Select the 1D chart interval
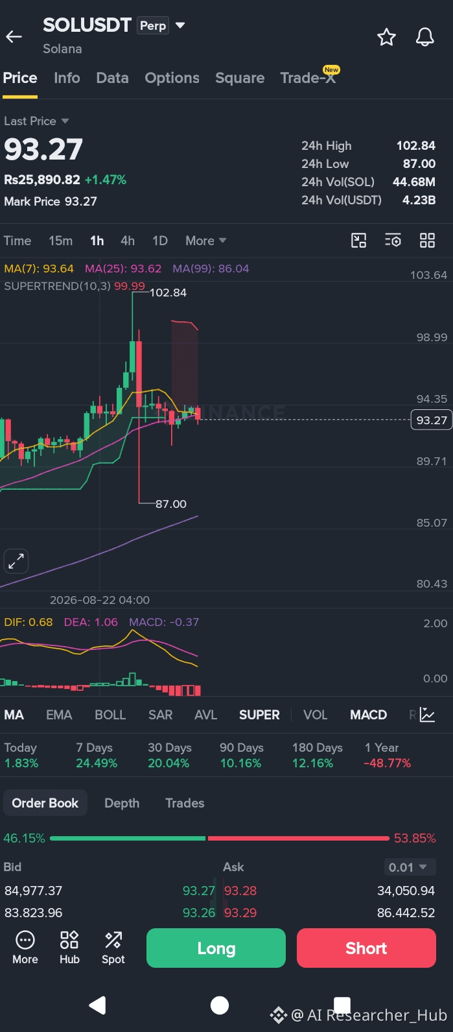 160,241
